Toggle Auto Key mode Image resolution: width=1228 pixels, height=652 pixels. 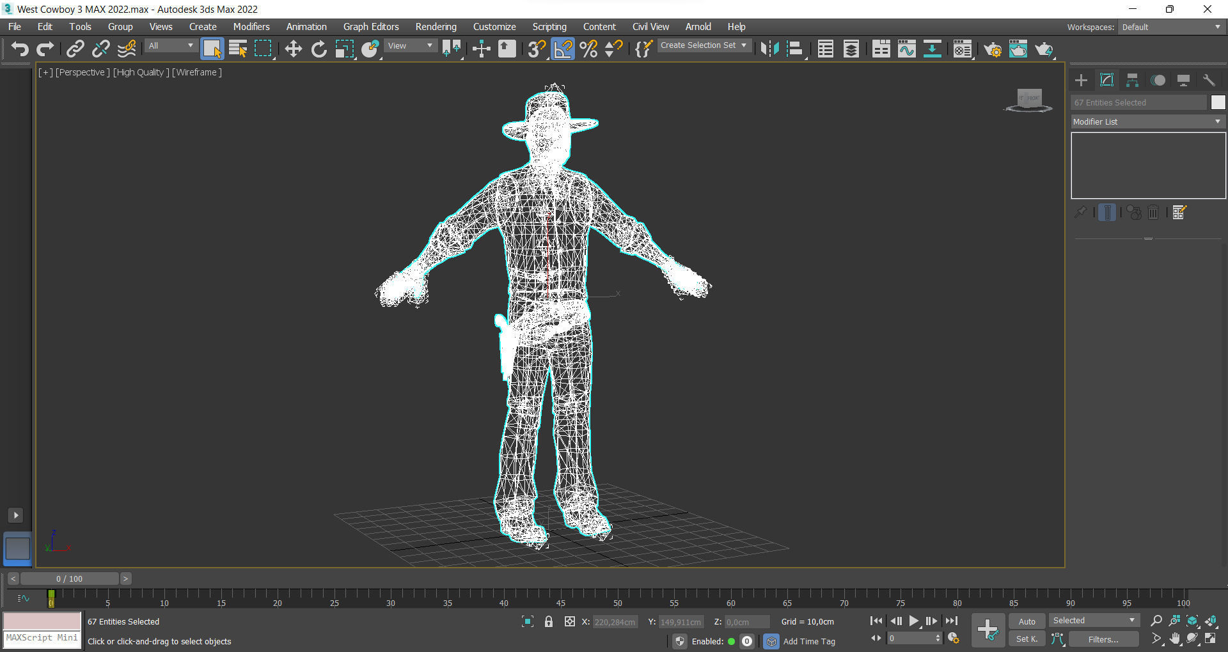coord(1027,621)
